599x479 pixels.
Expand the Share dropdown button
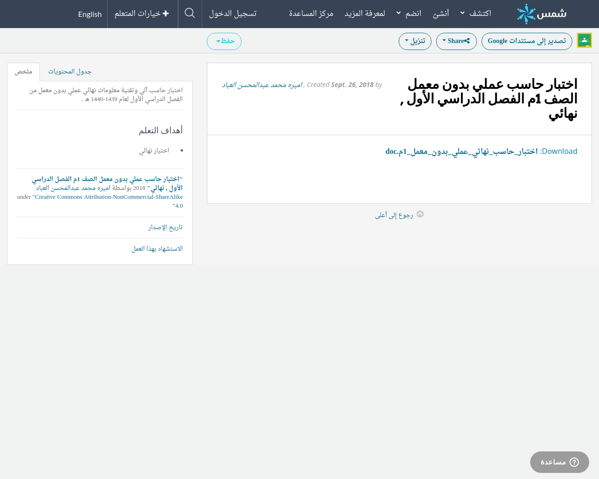pyautogui.click(x=456, y=41)
